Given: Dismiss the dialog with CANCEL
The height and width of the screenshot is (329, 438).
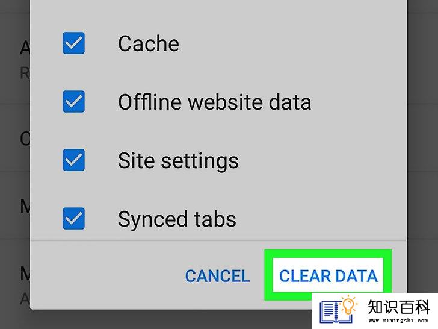Looking at the screenshot, I should click(217, 276).
